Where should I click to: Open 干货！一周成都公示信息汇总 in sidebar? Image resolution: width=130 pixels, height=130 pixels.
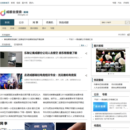[x=106, y=100]
